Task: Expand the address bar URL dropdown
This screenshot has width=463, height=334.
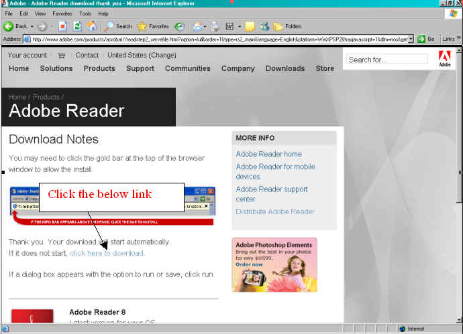Action: coord(421,39)
